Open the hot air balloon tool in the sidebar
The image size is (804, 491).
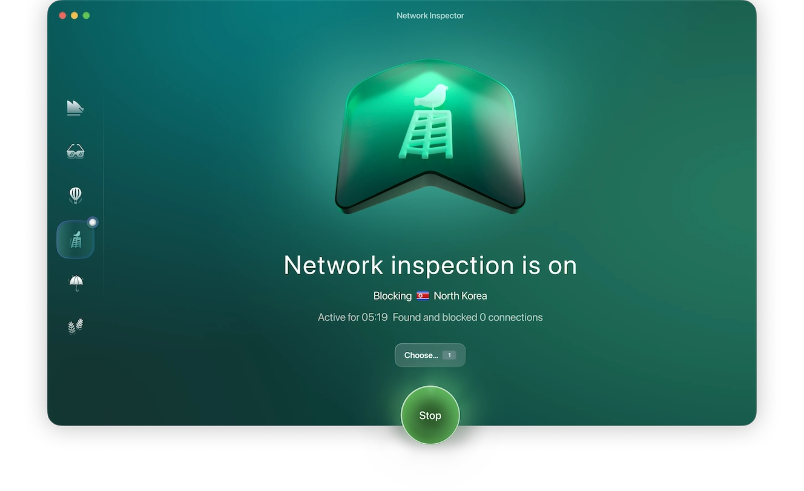[x=75, y=195]
